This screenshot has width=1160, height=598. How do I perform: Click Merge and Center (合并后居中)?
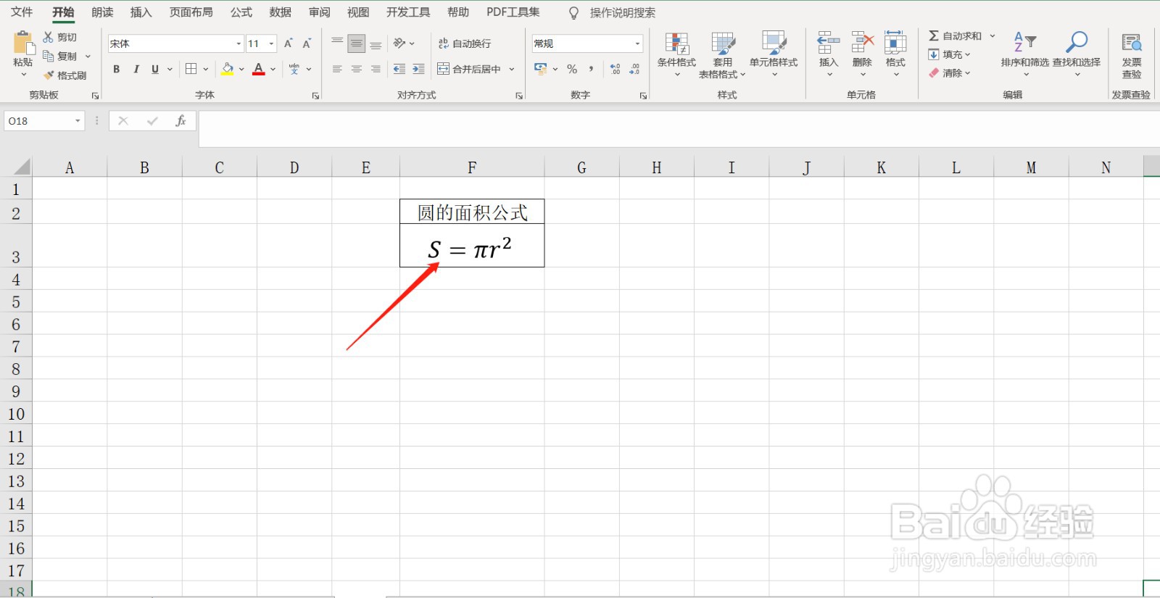pyautogui.click(x=470, y=69)
